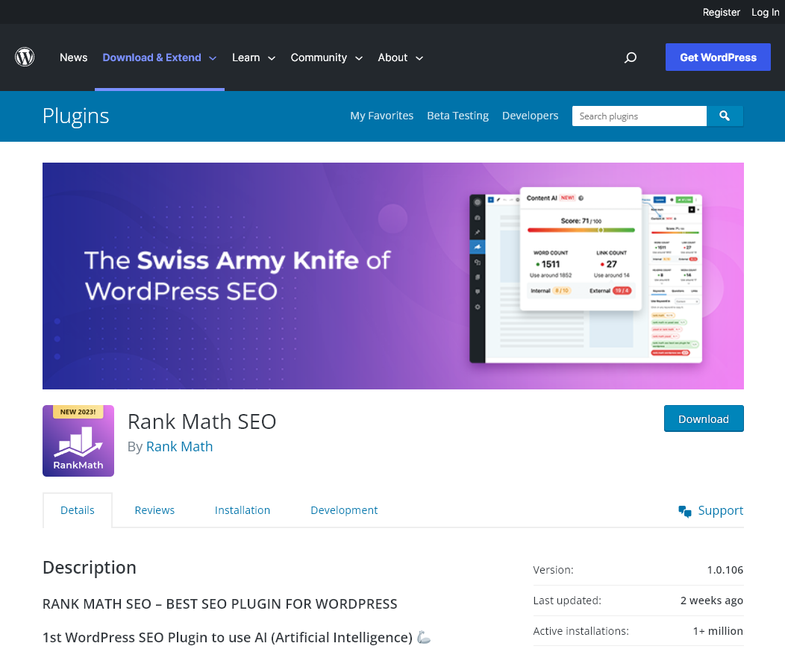Open the News menu item
This screenshot has height=649, width=785.
pos(73,57)
